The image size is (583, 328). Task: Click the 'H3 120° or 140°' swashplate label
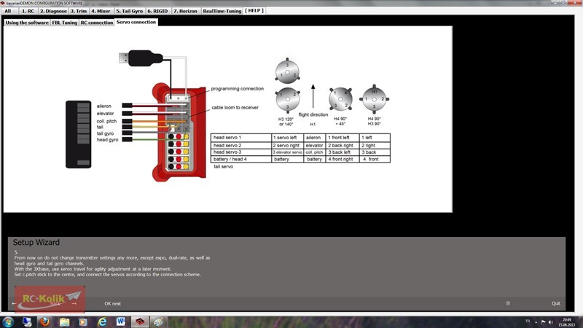tap(286, 122)
